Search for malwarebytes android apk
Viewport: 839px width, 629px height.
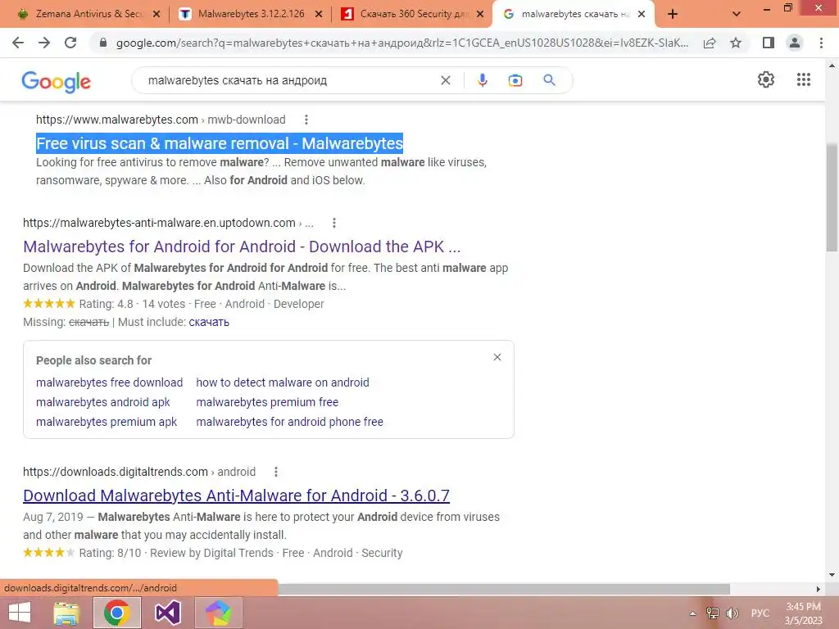point(102,402)
